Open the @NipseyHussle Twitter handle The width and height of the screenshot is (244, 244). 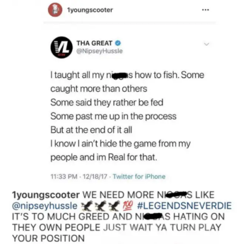[x=100, y=51]
